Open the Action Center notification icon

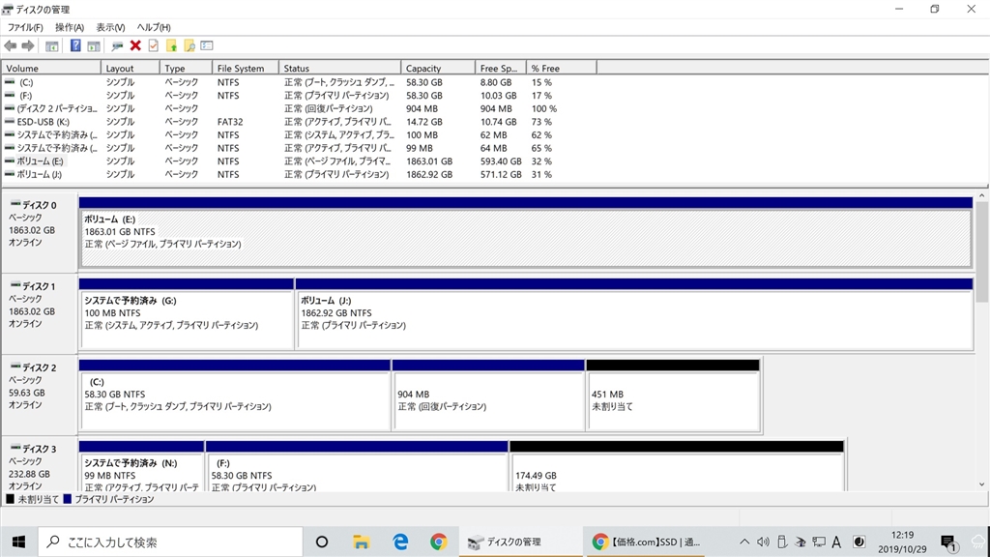click(948, 542)
